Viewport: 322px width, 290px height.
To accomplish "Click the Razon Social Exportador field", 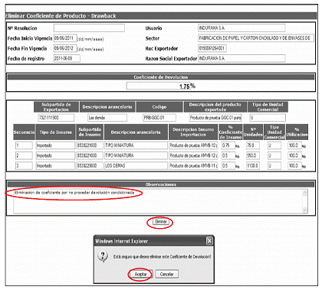I will point(242,58).
